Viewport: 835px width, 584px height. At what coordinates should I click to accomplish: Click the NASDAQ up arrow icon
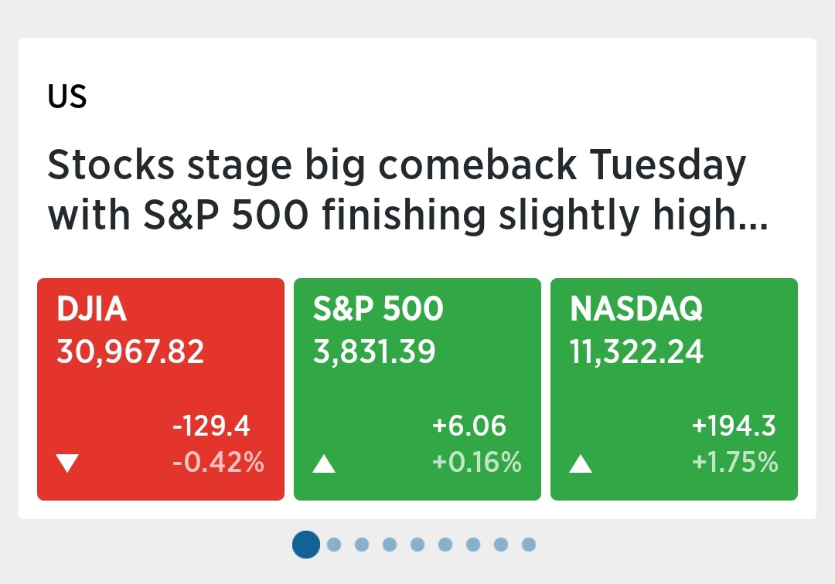(x=581, y=463)
